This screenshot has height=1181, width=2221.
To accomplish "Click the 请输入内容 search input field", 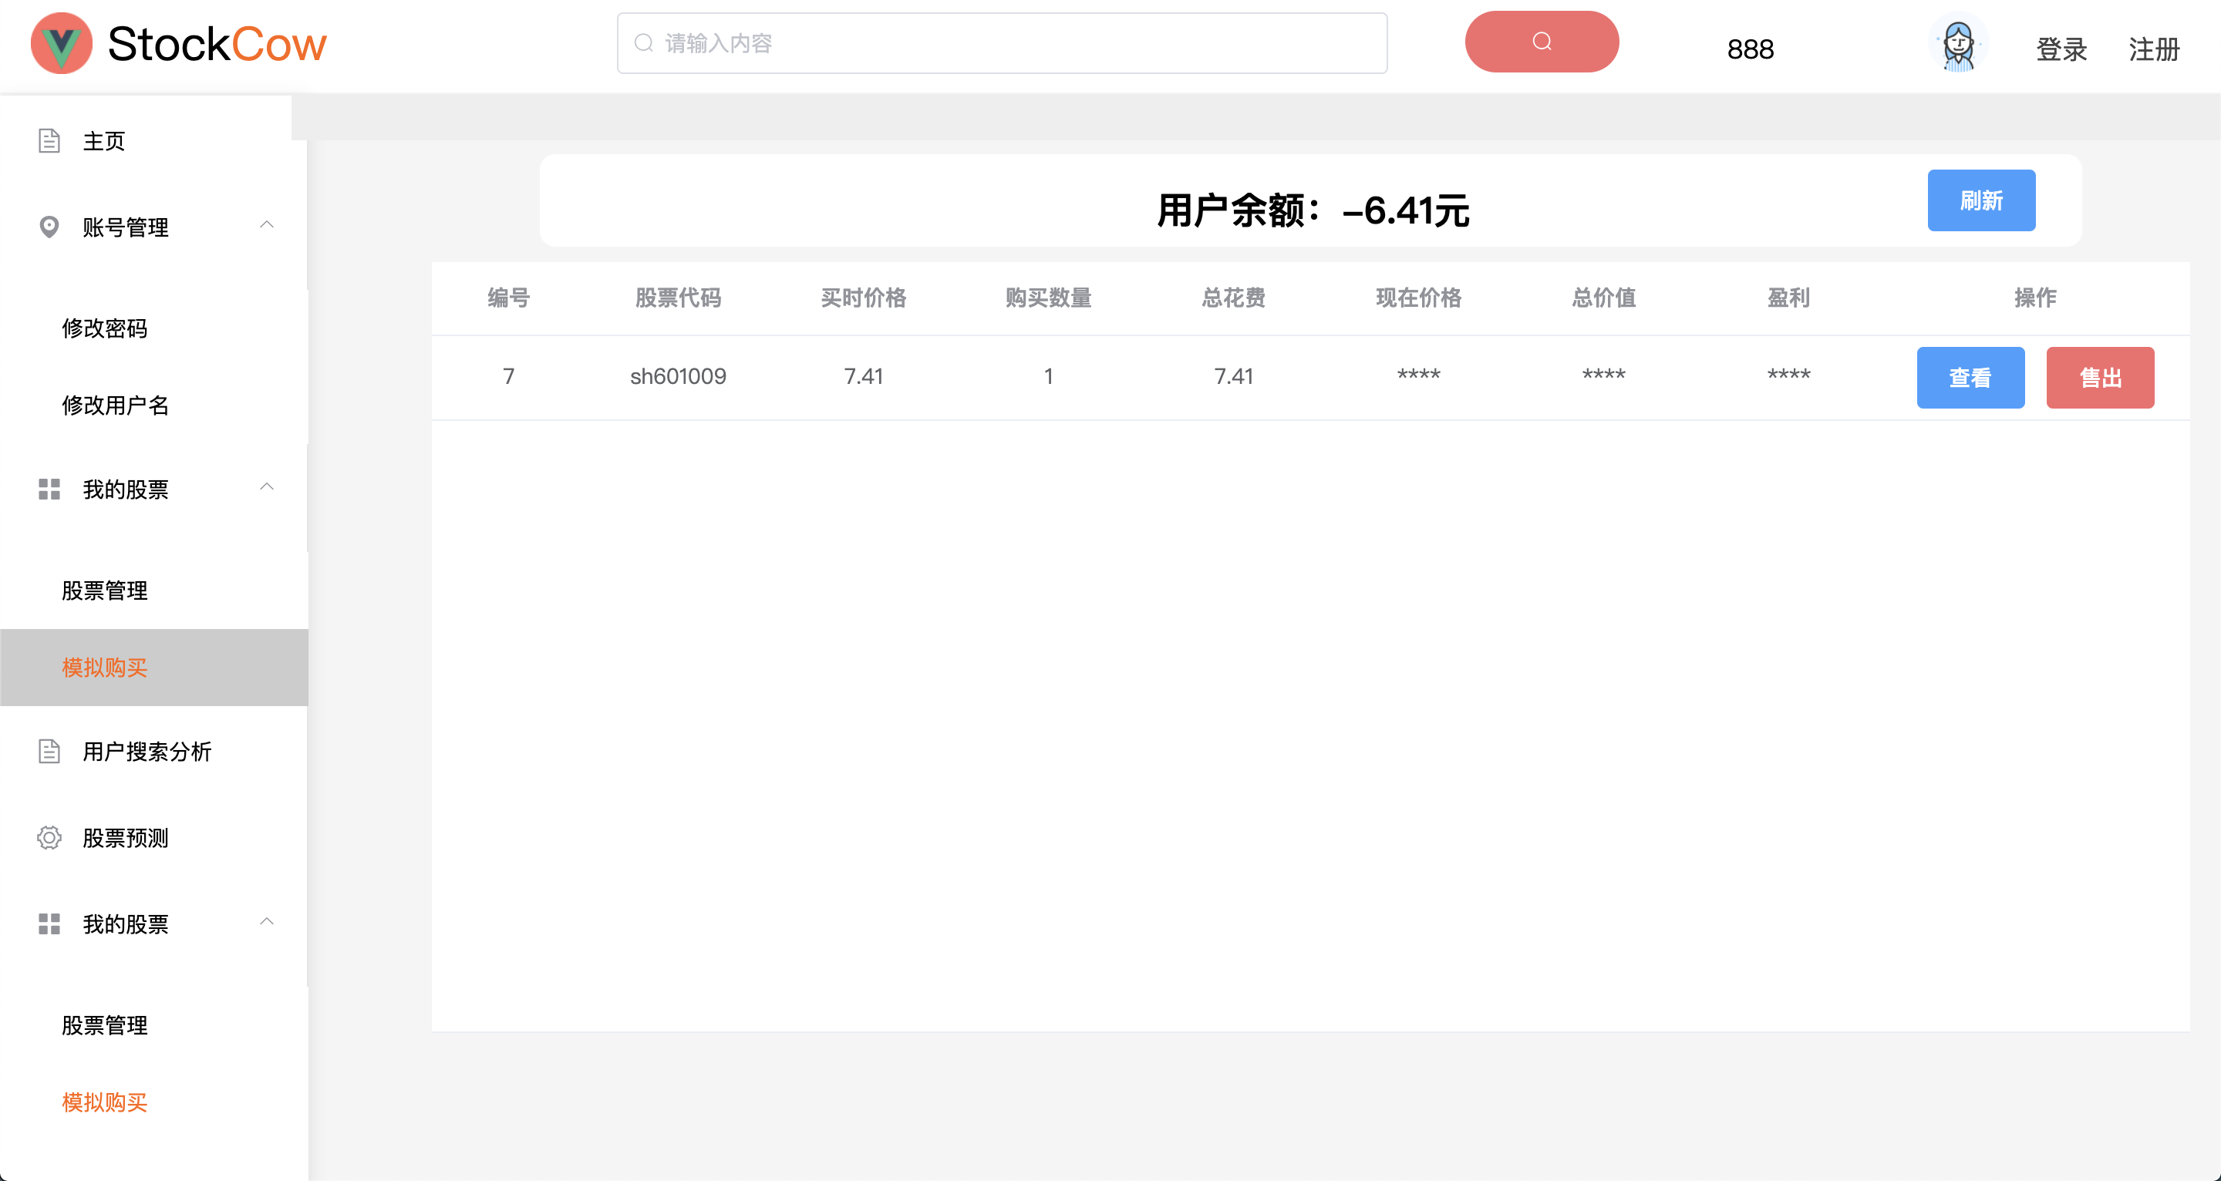I will (1000, 42).
